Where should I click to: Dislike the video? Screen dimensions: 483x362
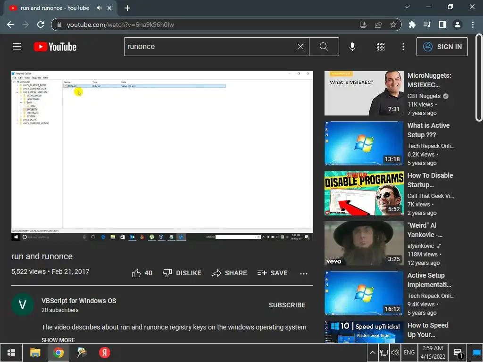pos(182,273)
